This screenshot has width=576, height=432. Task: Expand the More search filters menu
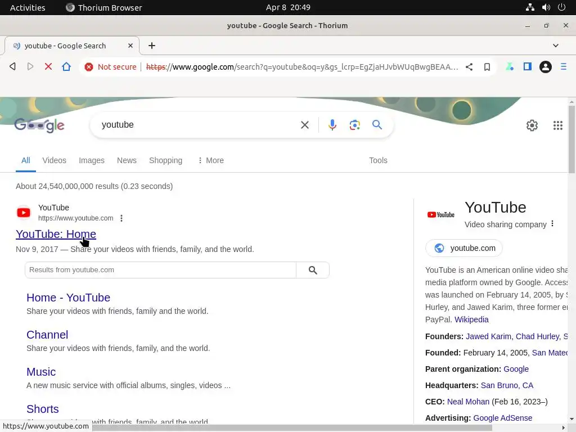click(211, 160)
